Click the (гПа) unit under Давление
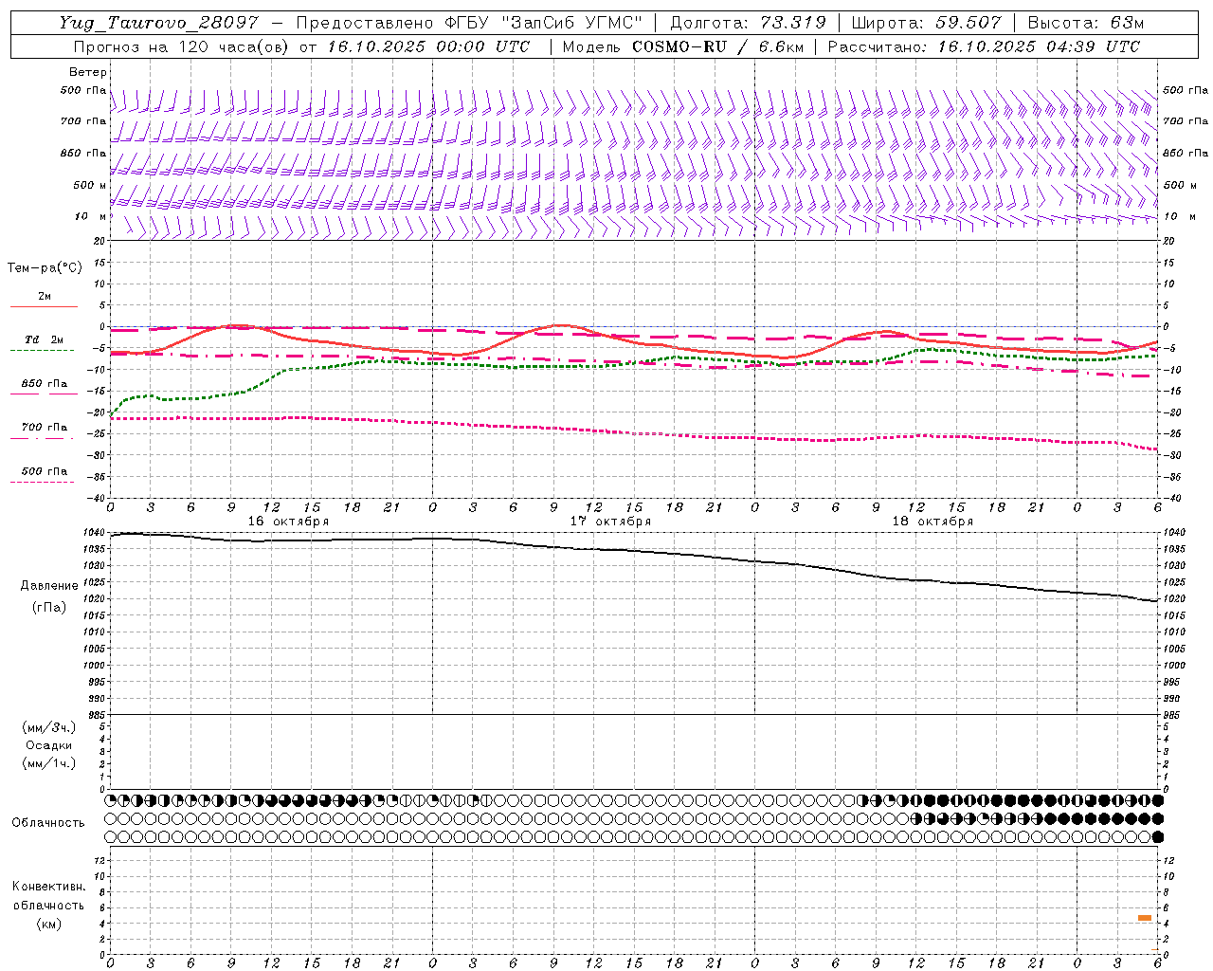 (x=49, y=608)
